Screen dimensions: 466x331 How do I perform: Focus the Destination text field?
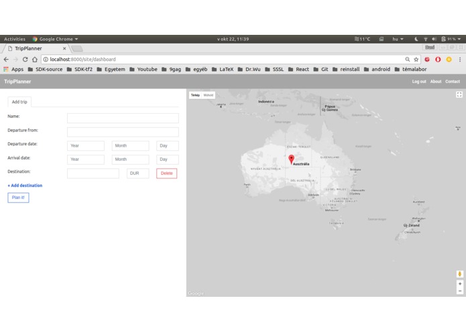tap(93, 174)
